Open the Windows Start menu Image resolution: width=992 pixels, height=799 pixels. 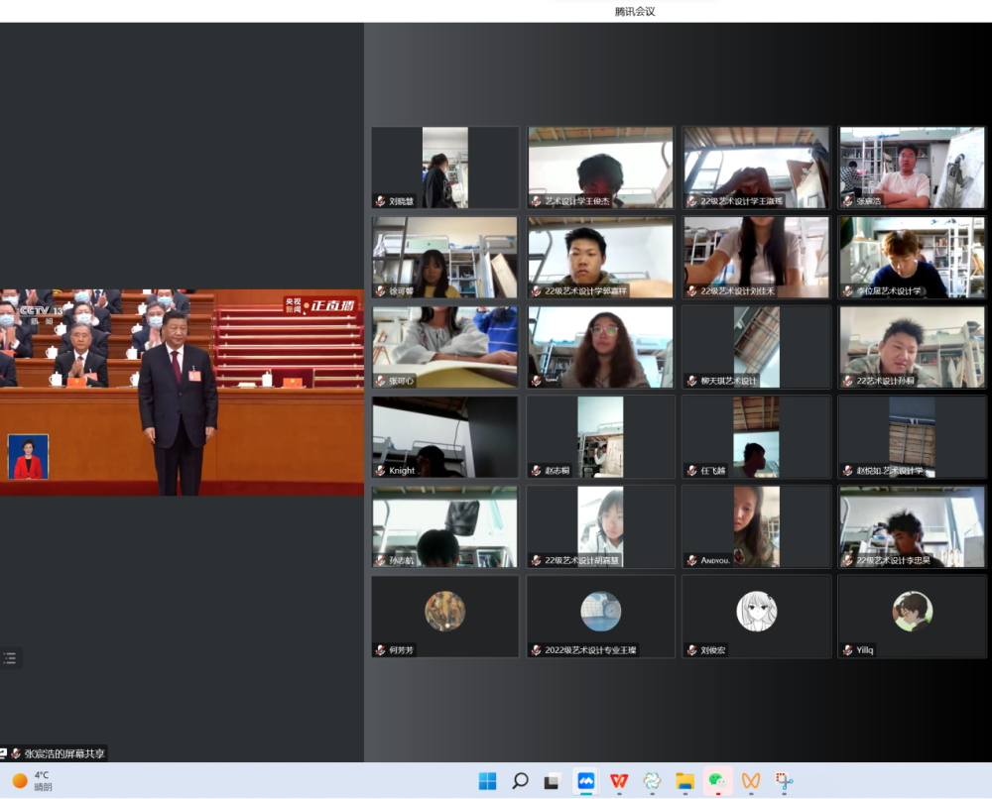(x=487, y=781)
